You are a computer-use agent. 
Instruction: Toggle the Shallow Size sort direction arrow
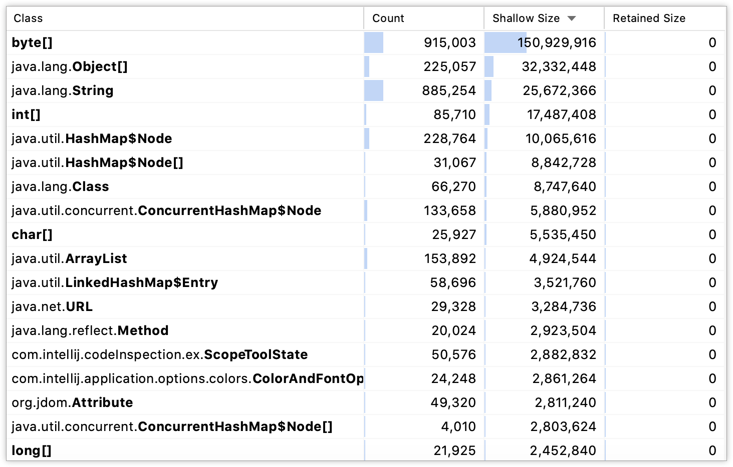pyautogui.click(x=571, y=18)
